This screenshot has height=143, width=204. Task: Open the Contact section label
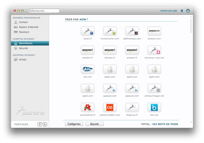click(23, 22)
